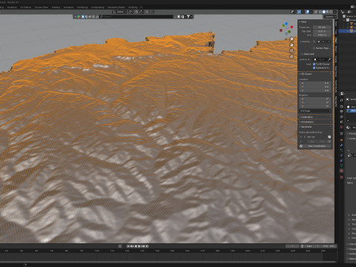Screen dimensions: 356x267
Task: Open the Render properties tab
Action: click(341, 106)
